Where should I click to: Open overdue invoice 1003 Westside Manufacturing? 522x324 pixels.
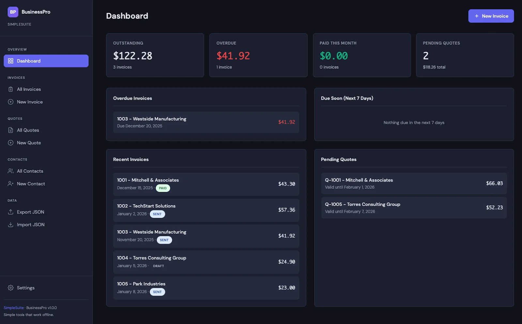click(206, 122)
